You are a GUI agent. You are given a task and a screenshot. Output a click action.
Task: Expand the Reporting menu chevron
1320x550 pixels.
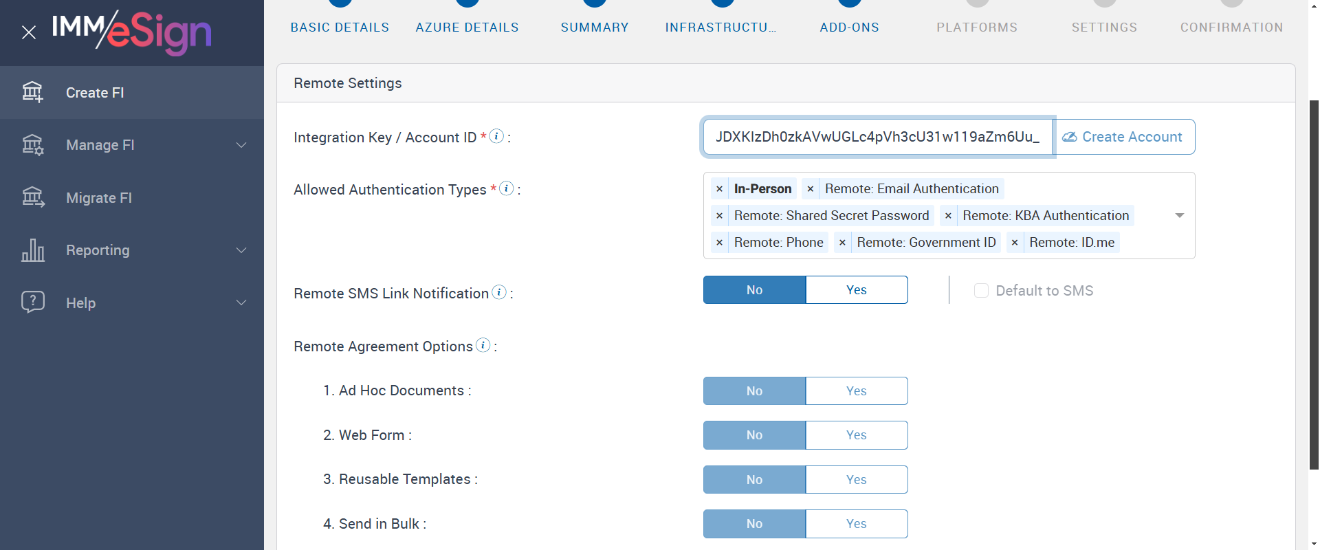(x=241, y=250)
